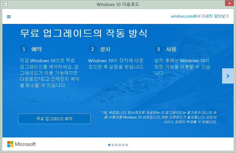Click the footnote text about 3GB download

(x=159, y=117)
